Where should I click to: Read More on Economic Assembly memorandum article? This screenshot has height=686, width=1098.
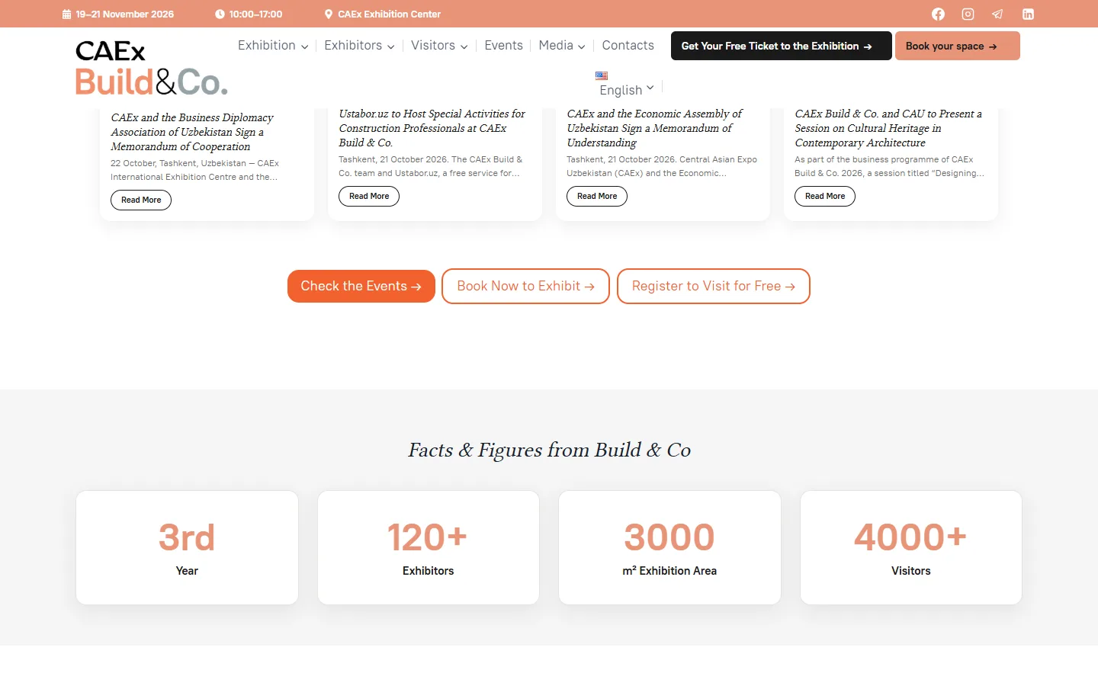597,197
